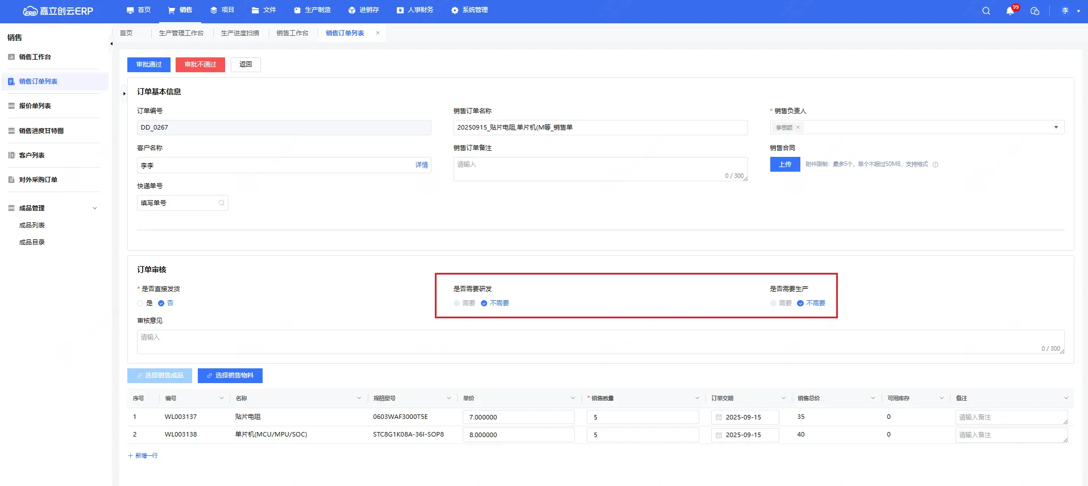
Task: Switch to the 销售工作台 tab
Action: (x=292, y=33)
